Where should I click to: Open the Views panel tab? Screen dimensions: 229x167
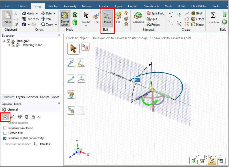coord(55,97)
